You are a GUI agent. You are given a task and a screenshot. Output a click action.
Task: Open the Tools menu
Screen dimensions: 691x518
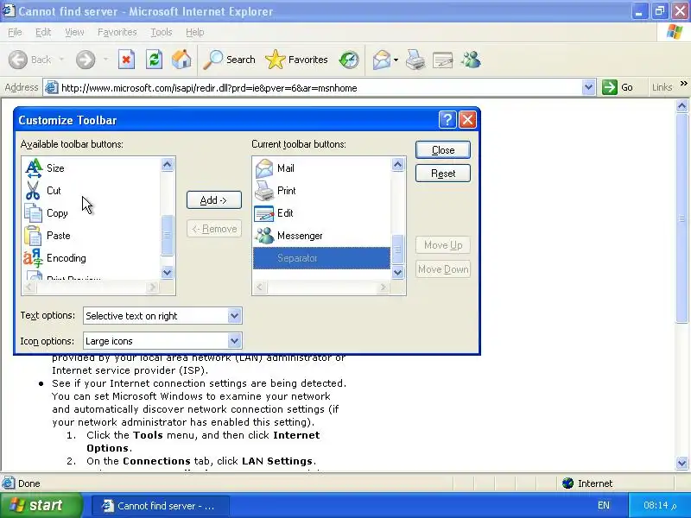click(x=162, y=32)
